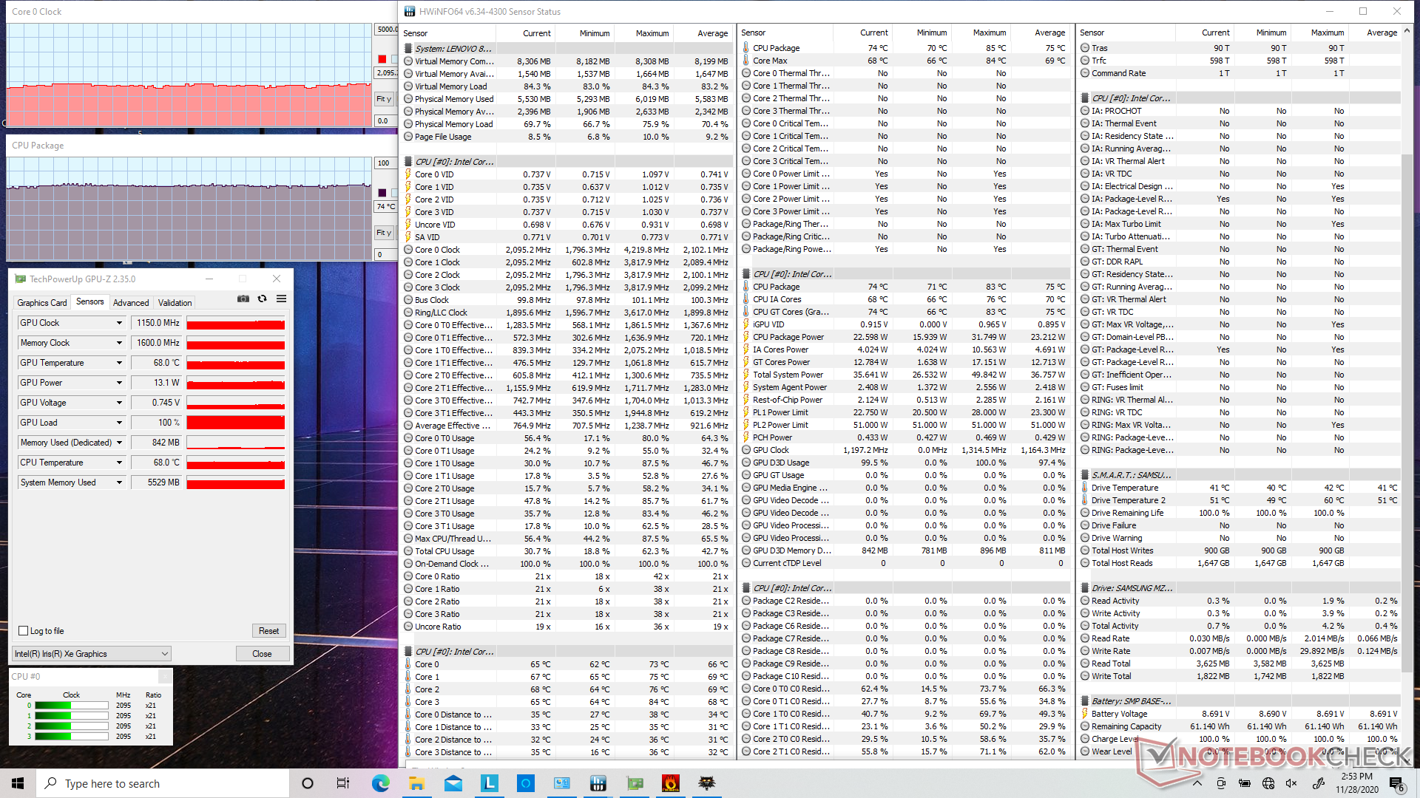Open the GPU Power sensor dropdown
The width and height of the screenshot is (1420, 798).
point(119,383)
